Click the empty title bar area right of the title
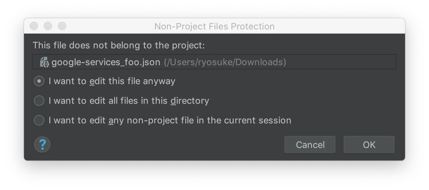The image size is (429, 190). pos(338,26)
